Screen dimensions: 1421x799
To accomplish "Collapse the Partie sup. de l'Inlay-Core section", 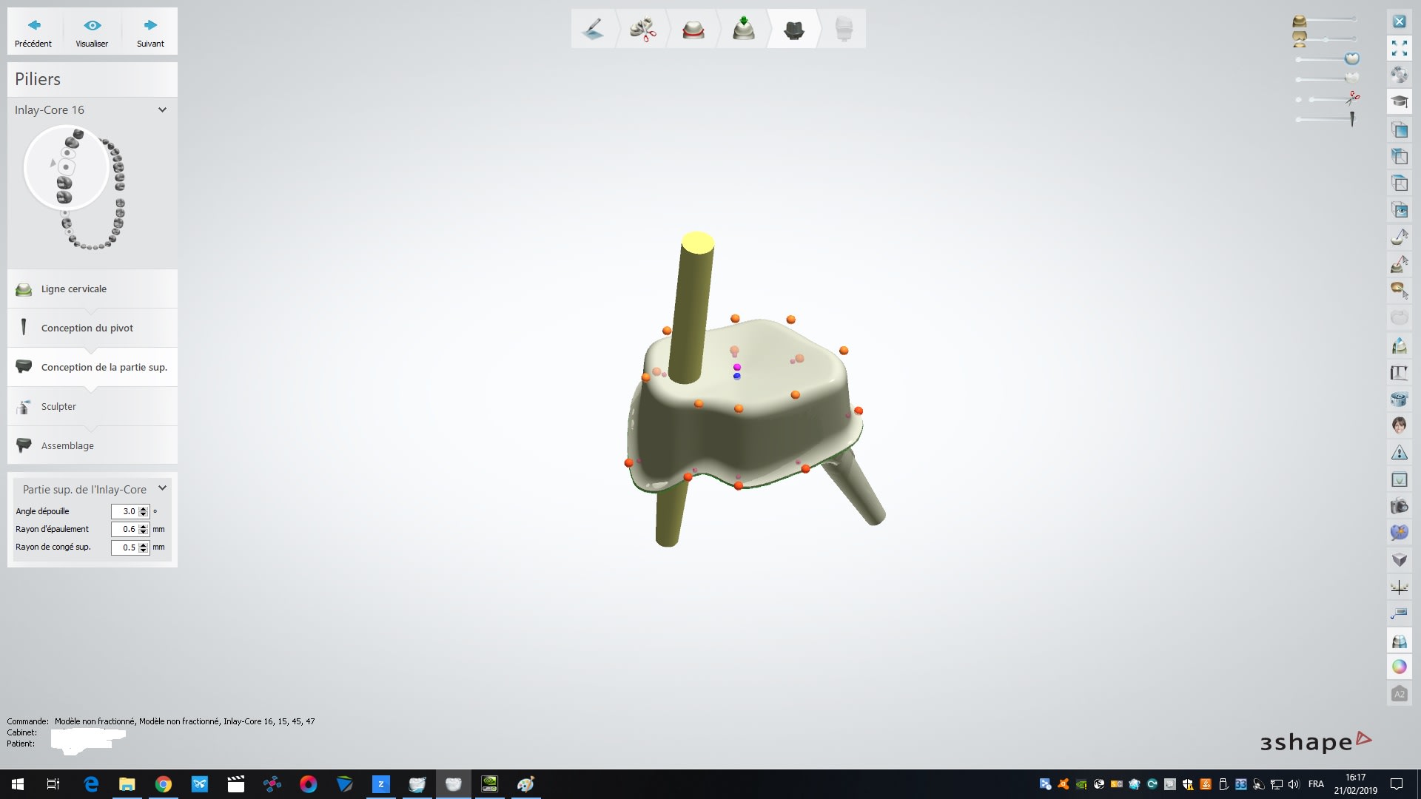I will coord(162,488).
